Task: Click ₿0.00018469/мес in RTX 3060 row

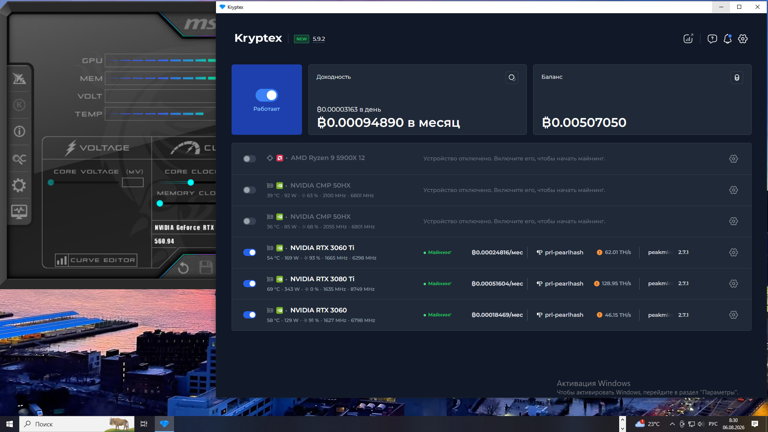Action: 497,315
